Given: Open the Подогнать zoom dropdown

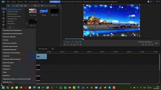Looking at the screenshot, I should tap(78, 42).
